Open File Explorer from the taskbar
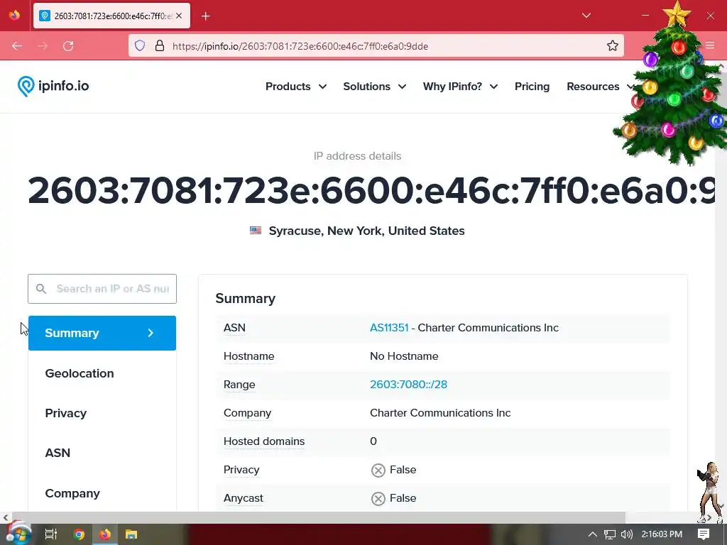Viewport: 727px width, 545px height. [x=131, y=534]
